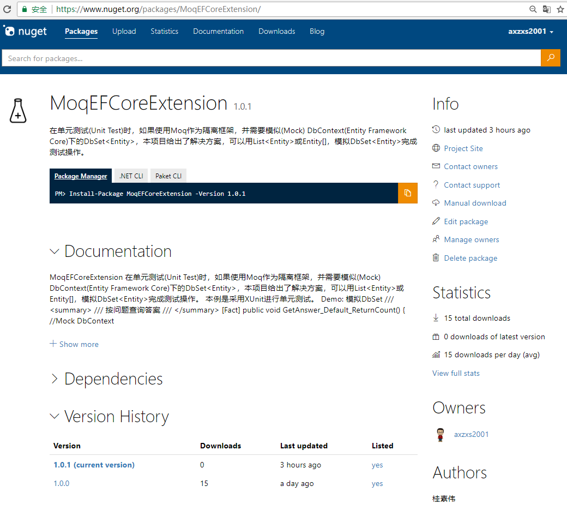Click the '3 hours ago' cell in Version History
The width and height of the screenshot is (567, 510).
300,465
